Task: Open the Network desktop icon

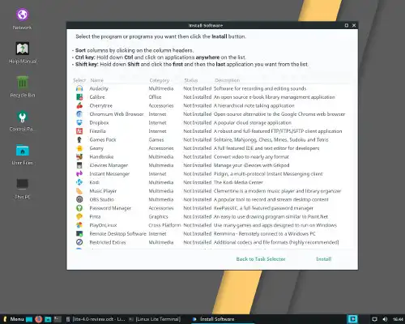Action: (23, 15)
